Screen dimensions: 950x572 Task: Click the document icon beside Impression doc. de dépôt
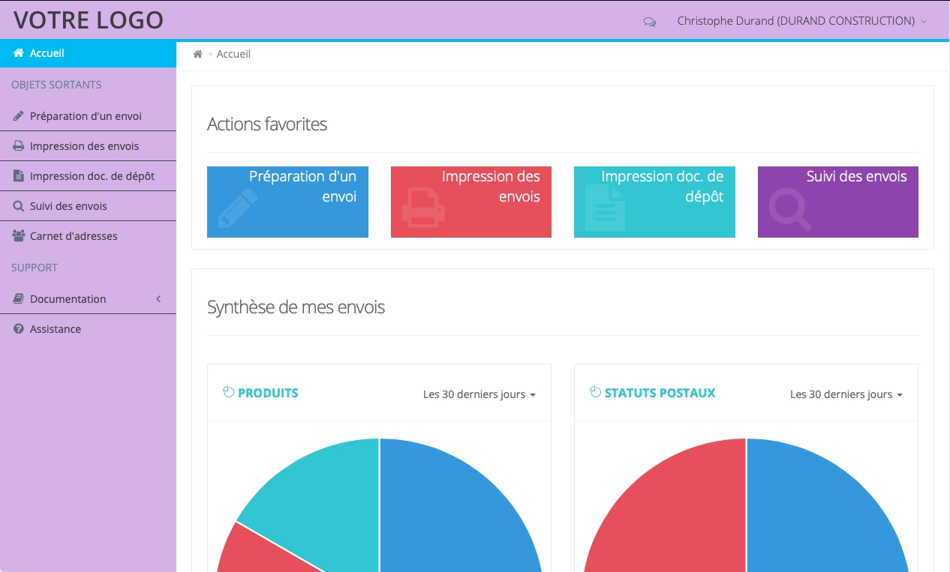19,176
